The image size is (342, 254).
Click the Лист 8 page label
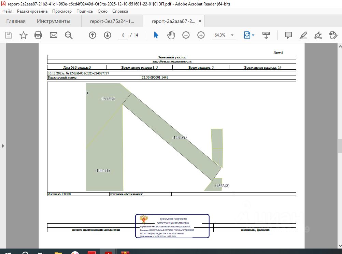pos(278,53)
